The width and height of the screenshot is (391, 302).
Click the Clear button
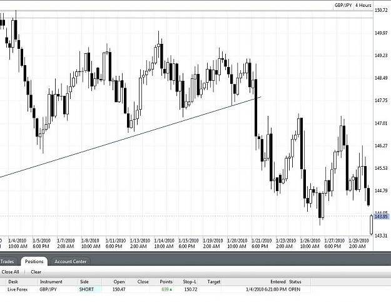coord(36,272)
